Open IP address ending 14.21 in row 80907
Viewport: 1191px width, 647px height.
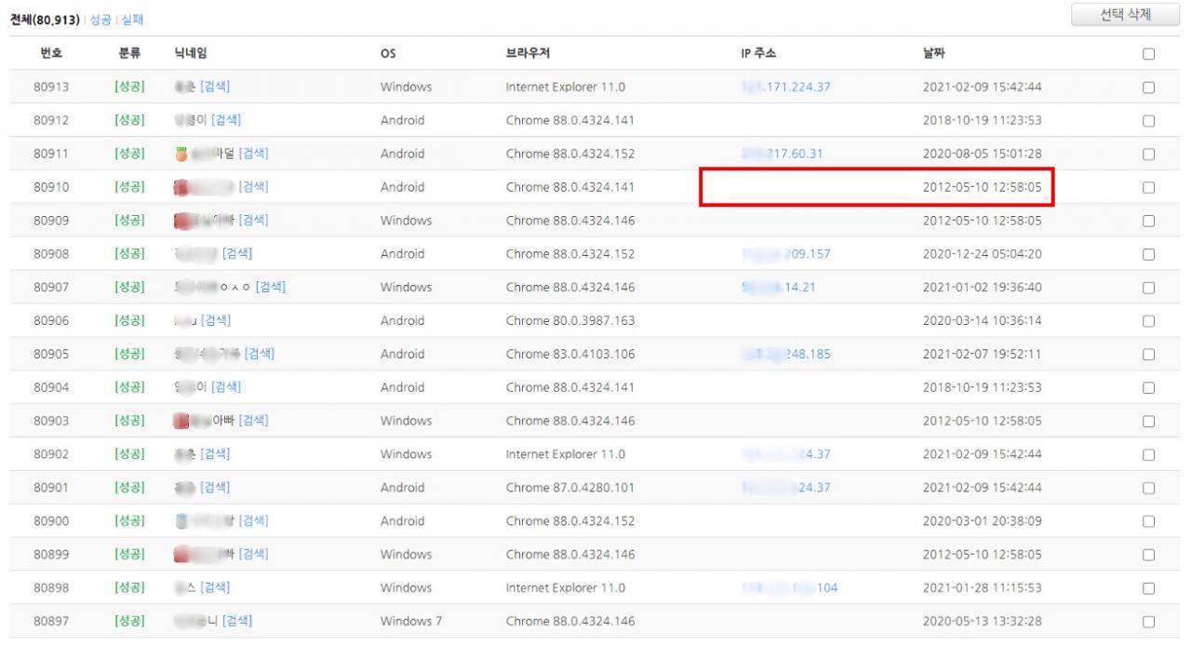[x=779, y=287]
